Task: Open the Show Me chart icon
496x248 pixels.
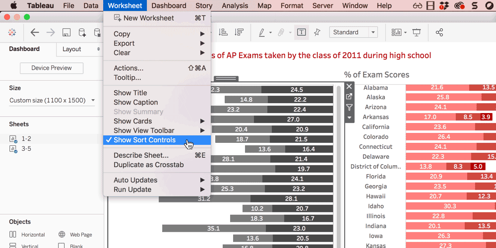Action: point(396,32)
